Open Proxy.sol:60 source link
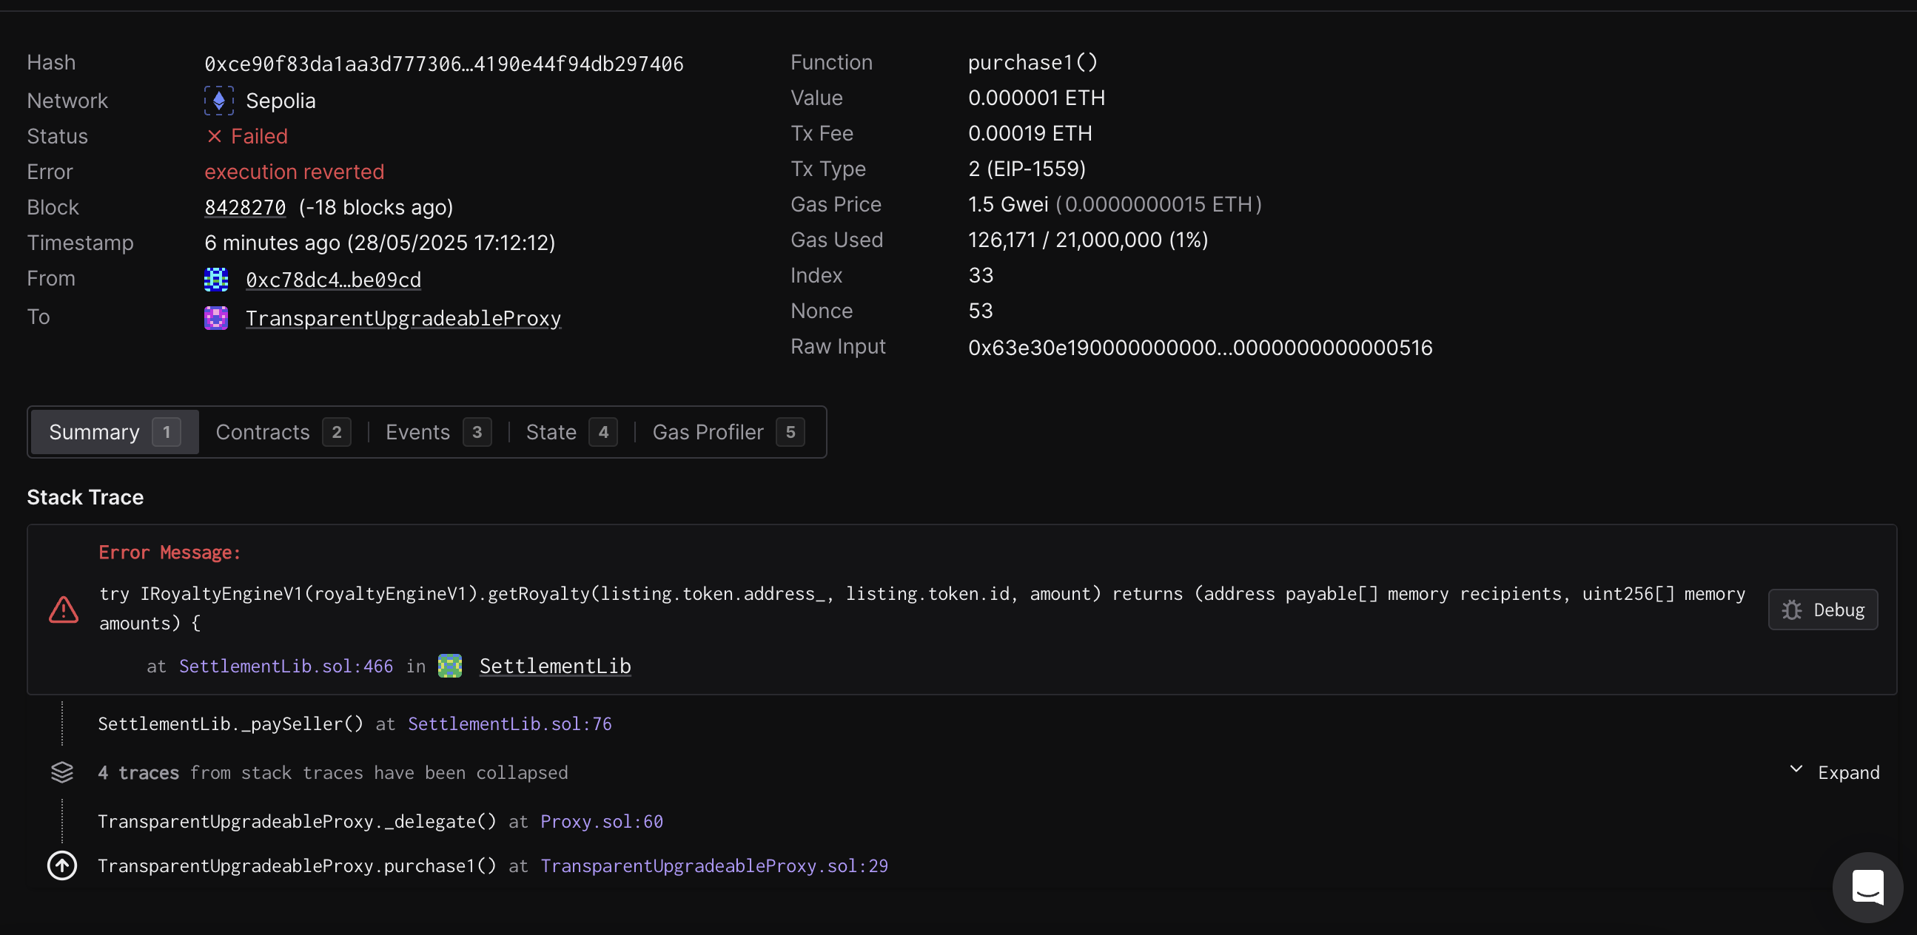1917x935 pixels. coord(601,821)
